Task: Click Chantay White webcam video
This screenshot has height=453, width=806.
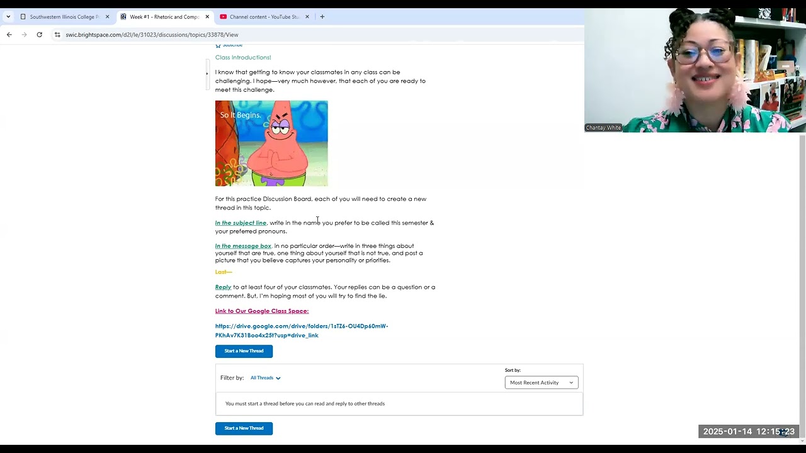Action: (695, 70)
